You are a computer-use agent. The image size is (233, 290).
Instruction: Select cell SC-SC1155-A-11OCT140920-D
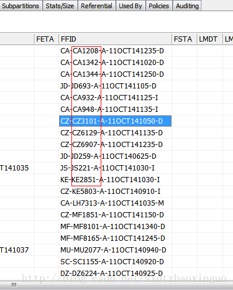115,262
